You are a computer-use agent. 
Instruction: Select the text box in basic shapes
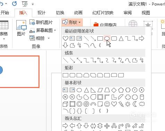click(65, 90)
